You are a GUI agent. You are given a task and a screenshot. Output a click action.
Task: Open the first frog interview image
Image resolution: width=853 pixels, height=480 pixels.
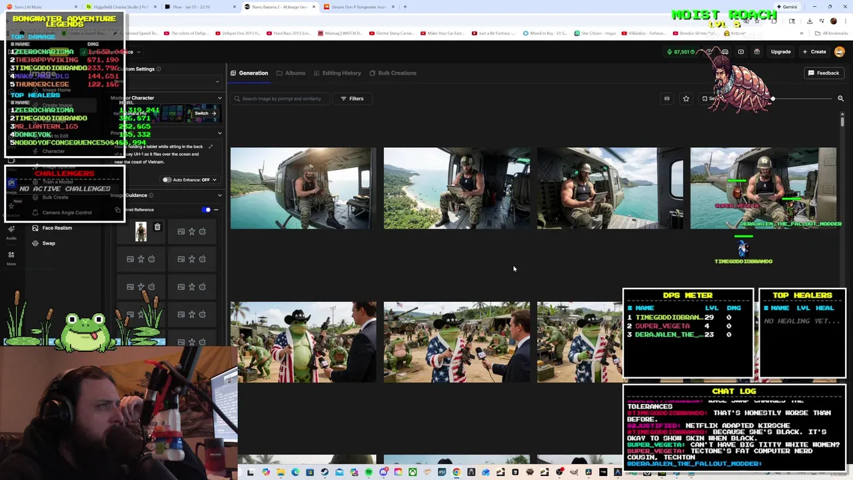(x=303, y=342)
